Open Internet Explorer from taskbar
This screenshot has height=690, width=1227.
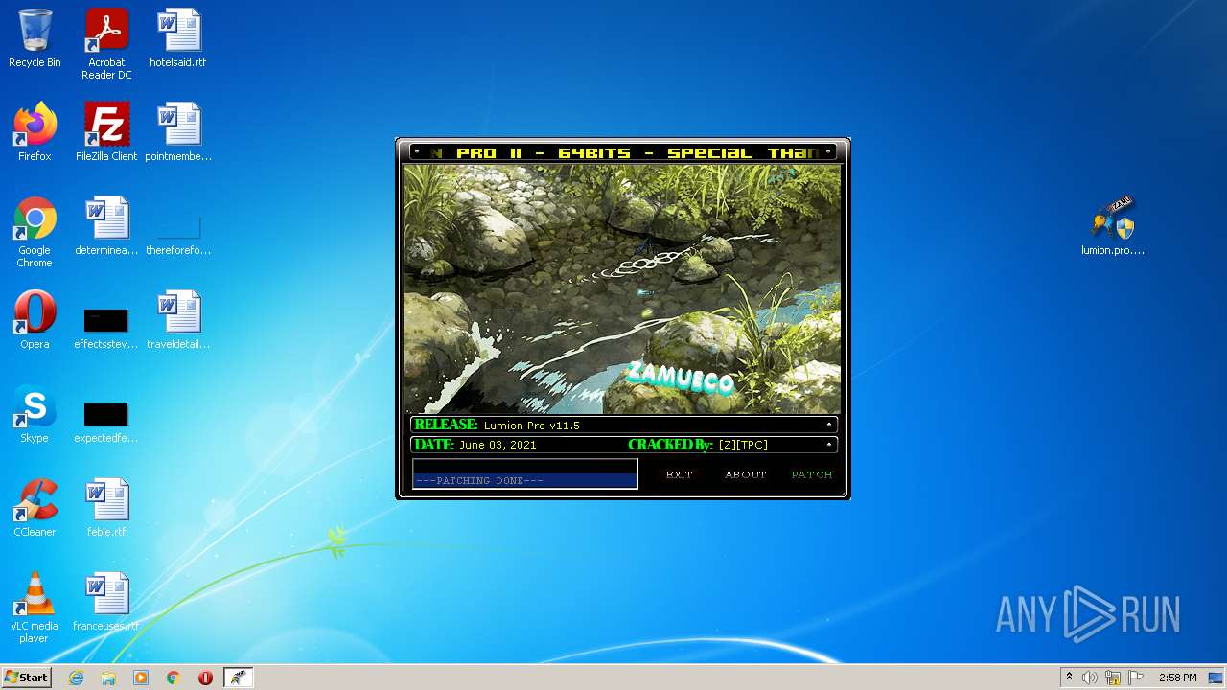pyautogui.click(x=76, y=678)
